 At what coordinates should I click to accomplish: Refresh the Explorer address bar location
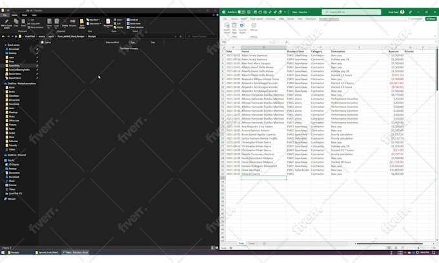click(181, 36)
